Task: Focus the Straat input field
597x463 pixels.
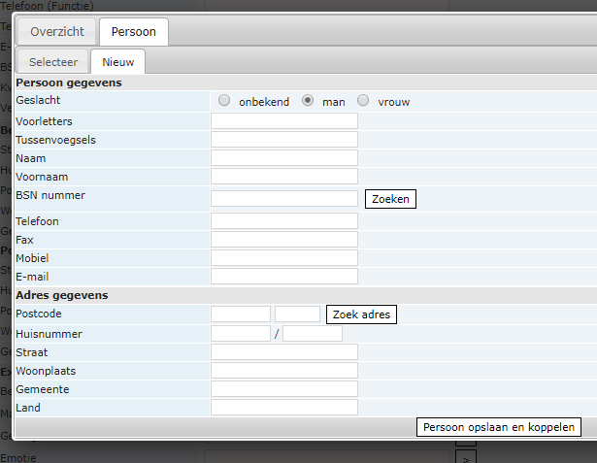Action: click(283, 351)
